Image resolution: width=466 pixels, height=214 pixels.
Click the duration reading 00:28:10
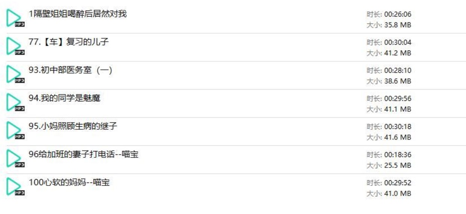coord(389,71)
